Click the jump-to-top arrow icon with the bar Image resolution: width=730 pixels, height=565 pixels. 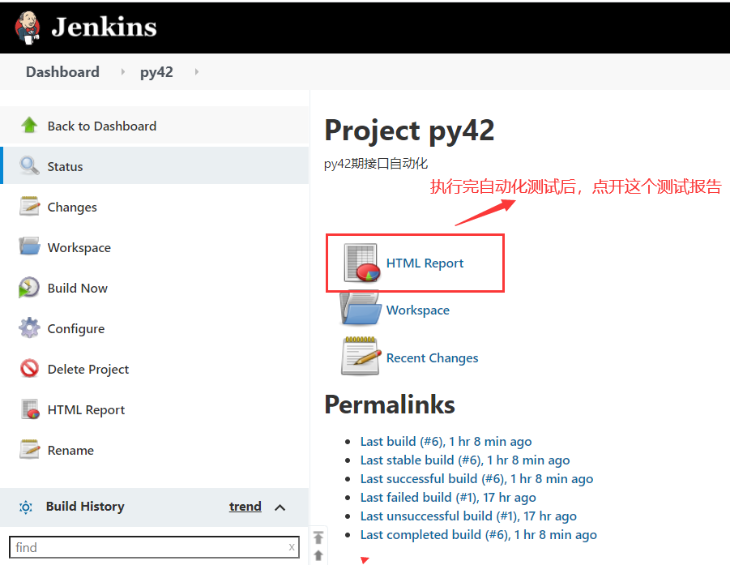tap(318, 537)
